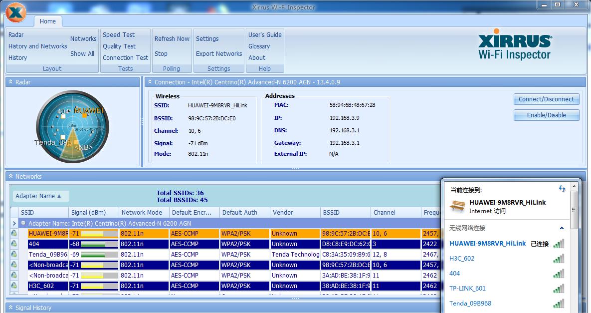Click signal strength icon beside TP-LINK_601 in popup
The width and height of the screenshot is (591, 313).
click(x=559, y=289)
